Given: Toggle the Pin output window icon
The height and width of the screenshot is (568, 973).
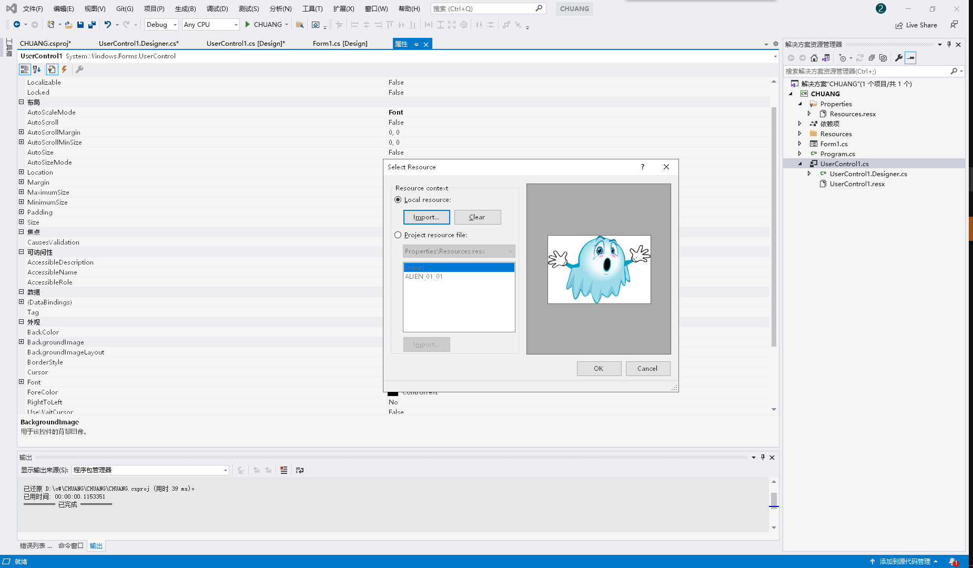Looking at the screenshot, I should pos(763,457).
